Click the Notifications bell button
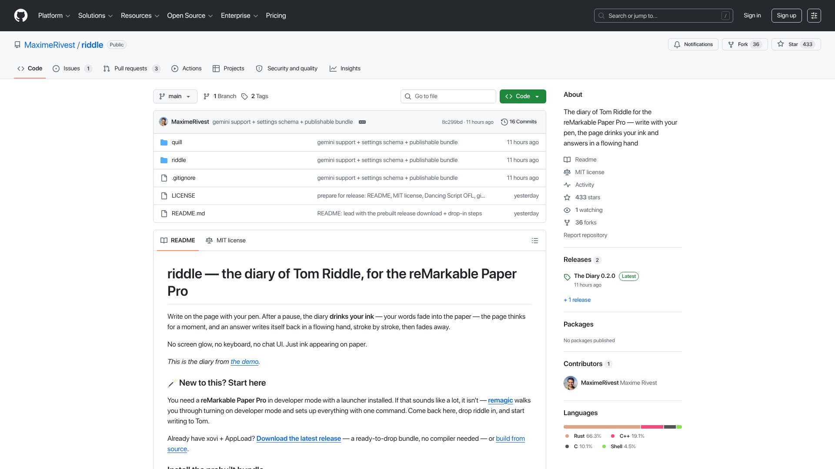835x469 pixels. pyautogui.click(x=693, y=44)
